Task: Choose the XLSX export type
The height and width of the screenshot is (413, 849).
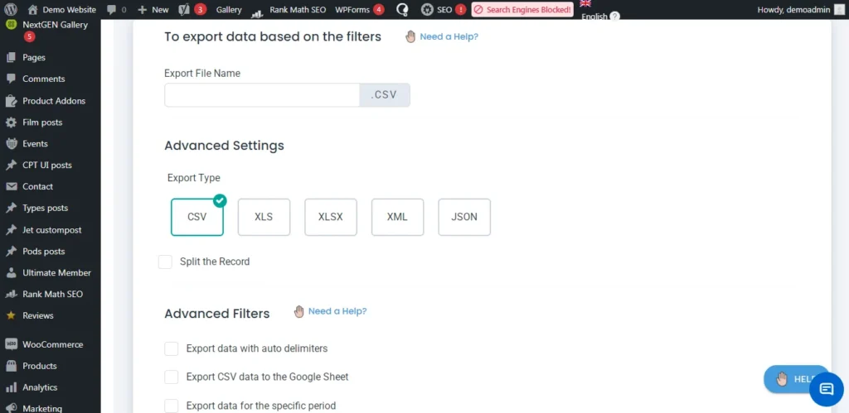Action: pyautogui.click(x=330, y=217)
